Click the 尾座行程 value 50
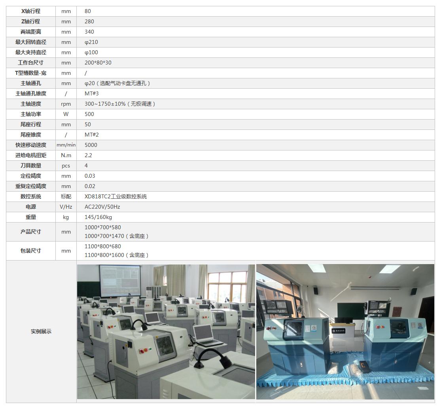 pos(88,124)
